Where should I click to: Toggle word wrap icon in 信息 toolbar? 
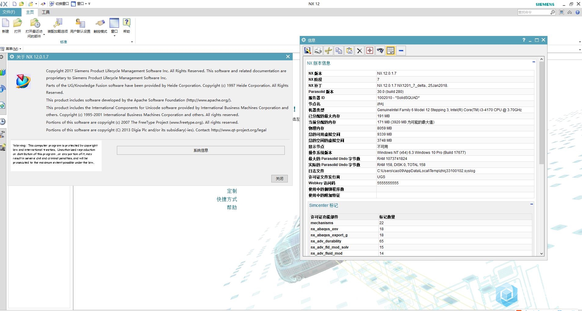tap(391, 51)
